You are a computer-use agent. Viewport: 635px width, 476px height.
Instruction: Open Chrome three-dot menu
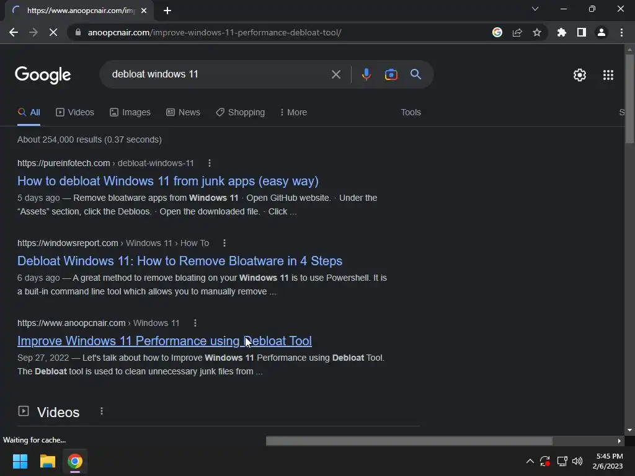[x=621, y=32]
